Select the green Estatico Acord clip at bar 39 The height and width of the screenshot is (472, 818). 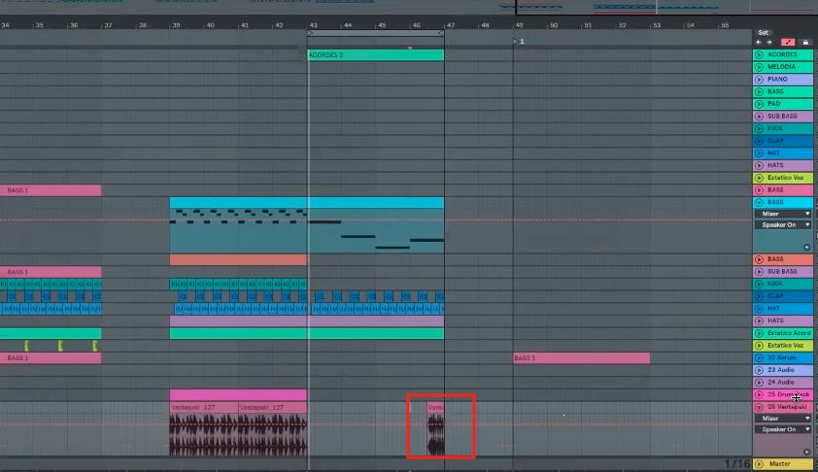pyautogui.click(x=307, y=333)
